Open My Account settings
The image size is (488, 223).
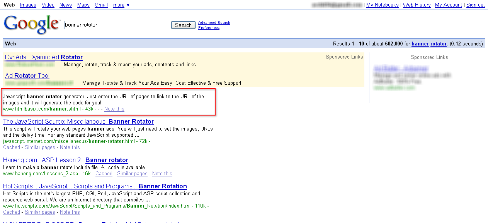(x=448, y=5)
